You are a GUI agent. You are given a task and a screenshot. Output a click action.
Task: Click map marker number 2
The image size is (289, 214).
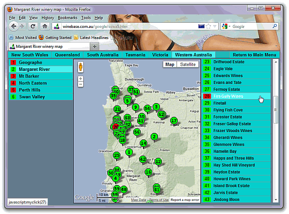point(154,137)
